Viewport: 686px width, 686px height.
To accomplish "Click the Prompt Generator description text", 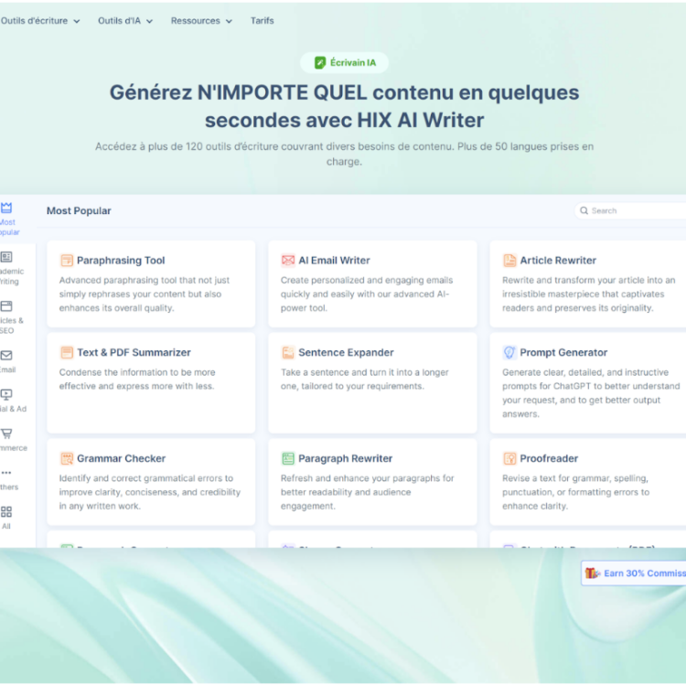I will click(x=591, y=393).
